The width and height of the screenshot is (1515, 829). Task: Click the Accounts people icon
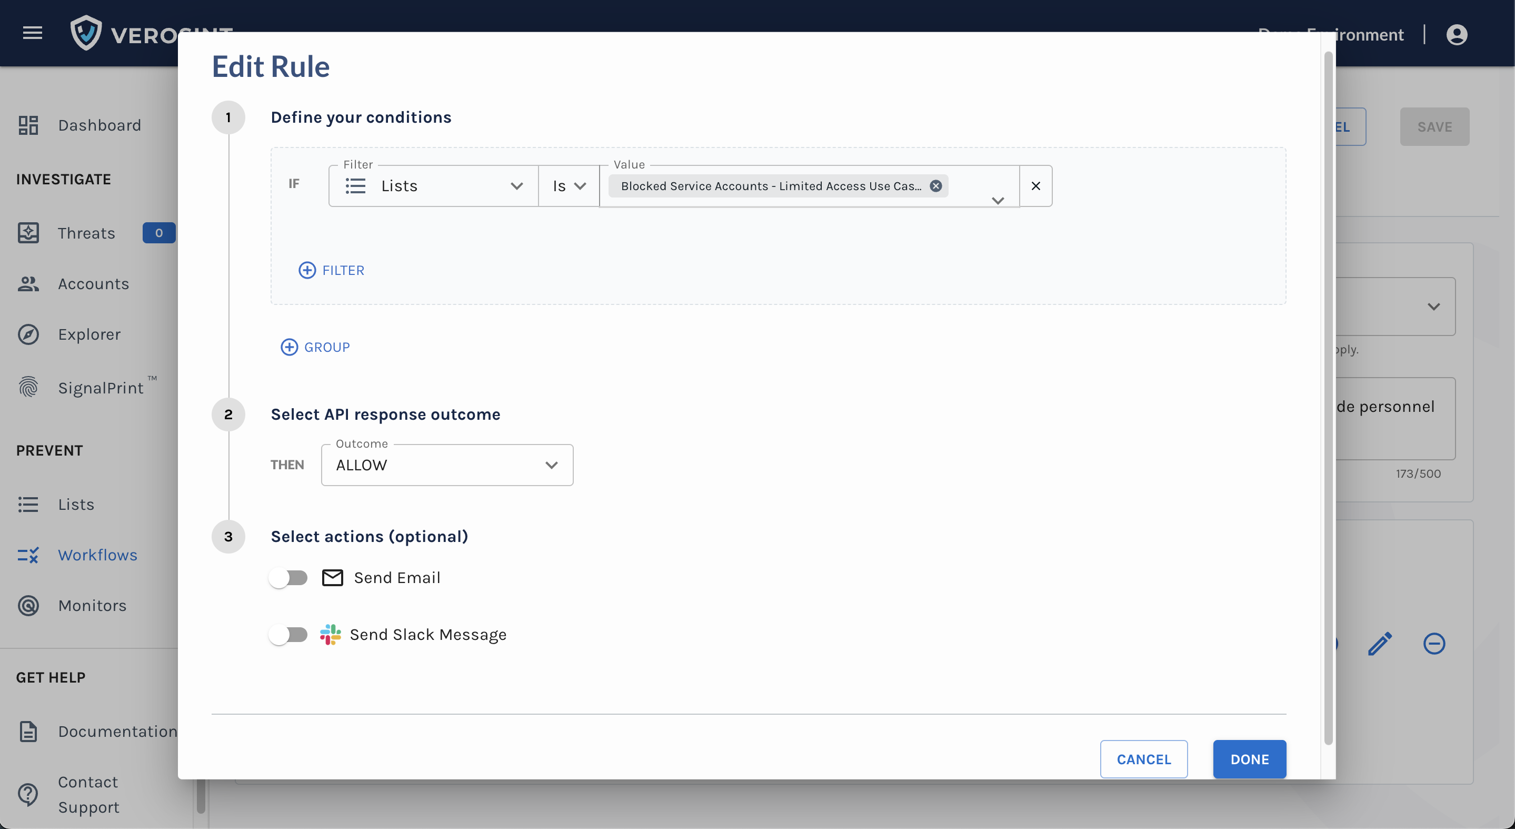tap(28, 283)
